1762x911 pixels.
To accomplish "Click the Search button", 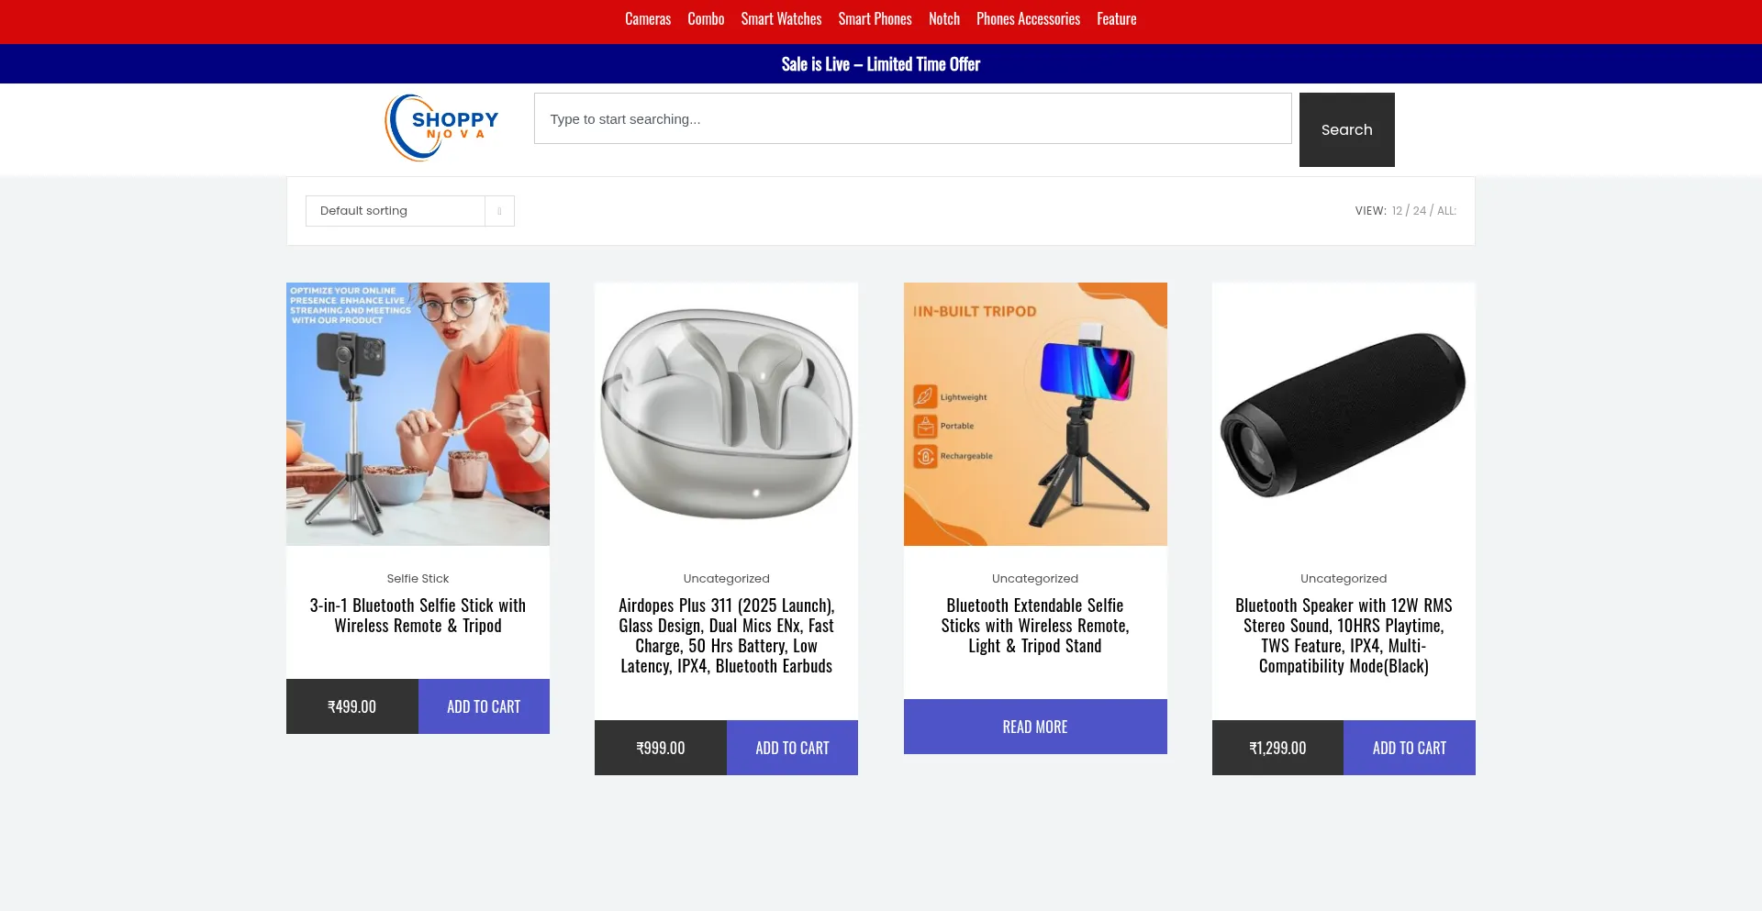I will coord(1346,129).
